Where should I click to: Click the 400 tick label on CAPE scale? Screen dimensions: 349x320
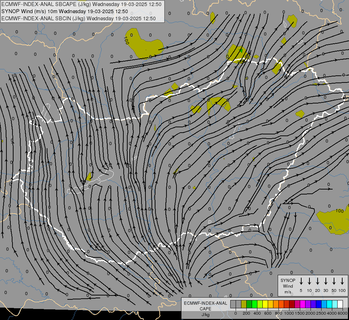pos(257,313)
